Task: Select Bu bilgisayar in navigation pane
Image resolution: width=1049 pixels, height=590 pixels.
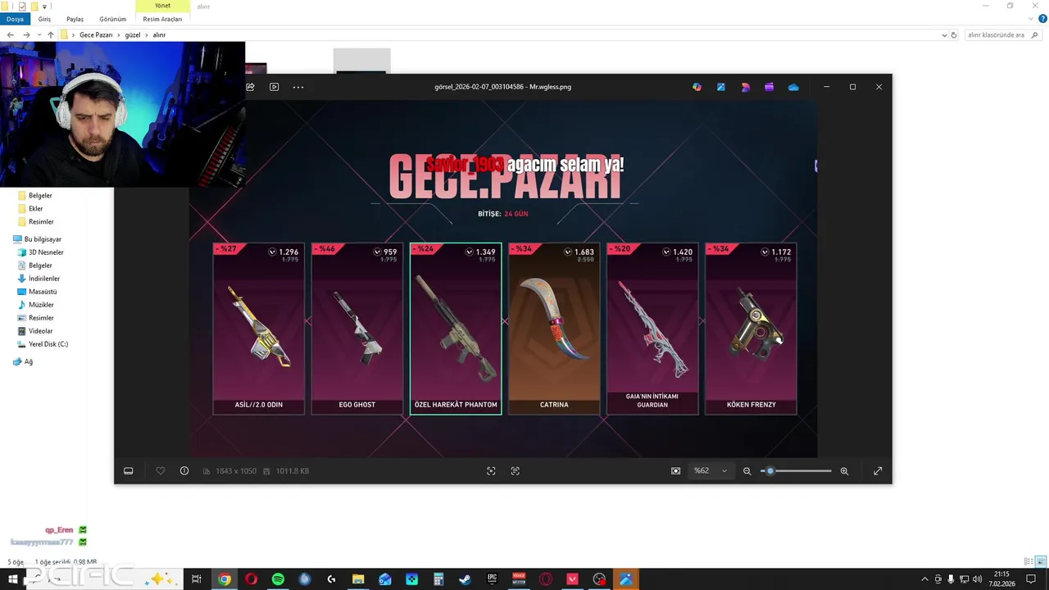Action: pos(43,239)
